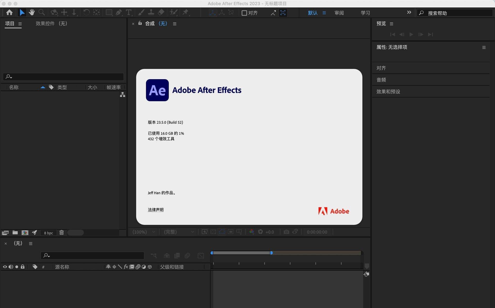495x308 pixels.
Task: Switch to the 审阅 workspace
Action: [x=339, y=13]
